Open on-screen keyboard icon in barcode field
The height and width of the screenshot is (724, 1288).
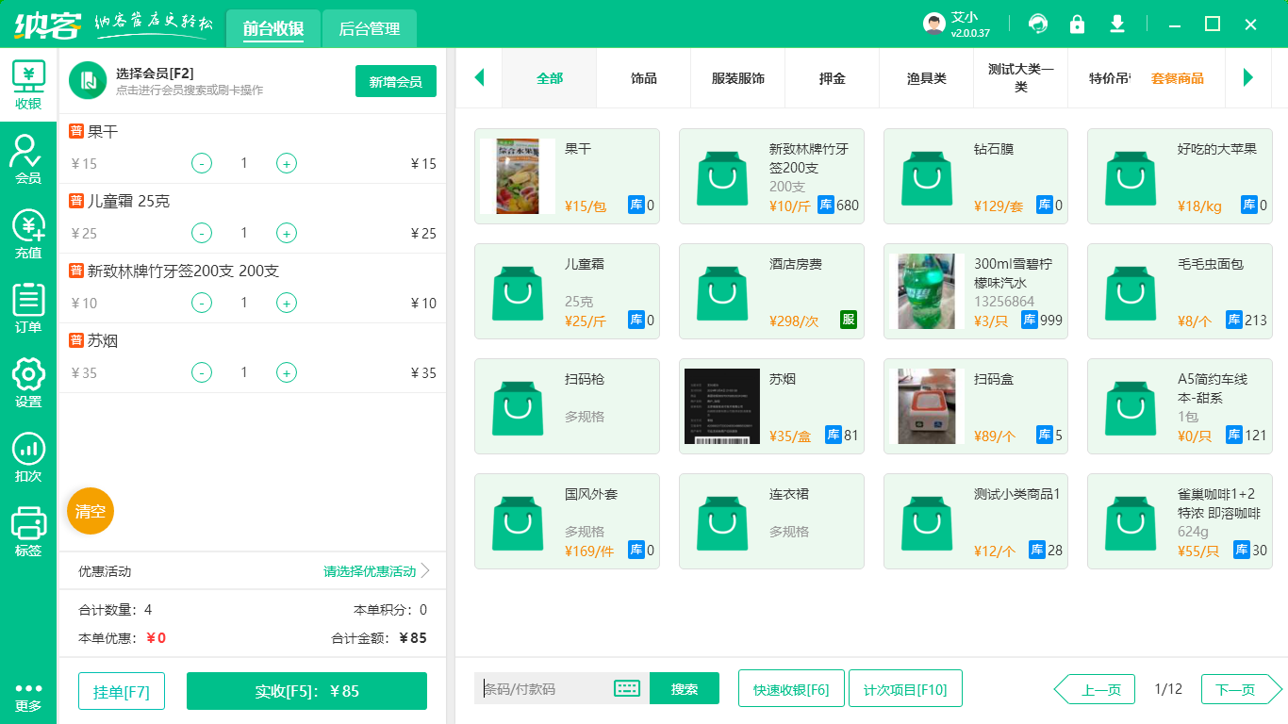627,688
